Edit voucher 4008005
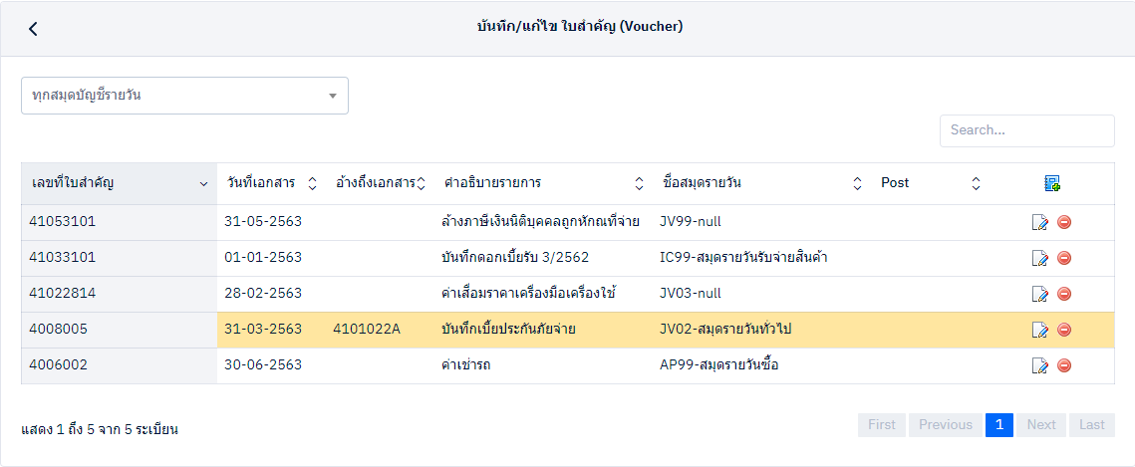 [x=1040, y=331]
